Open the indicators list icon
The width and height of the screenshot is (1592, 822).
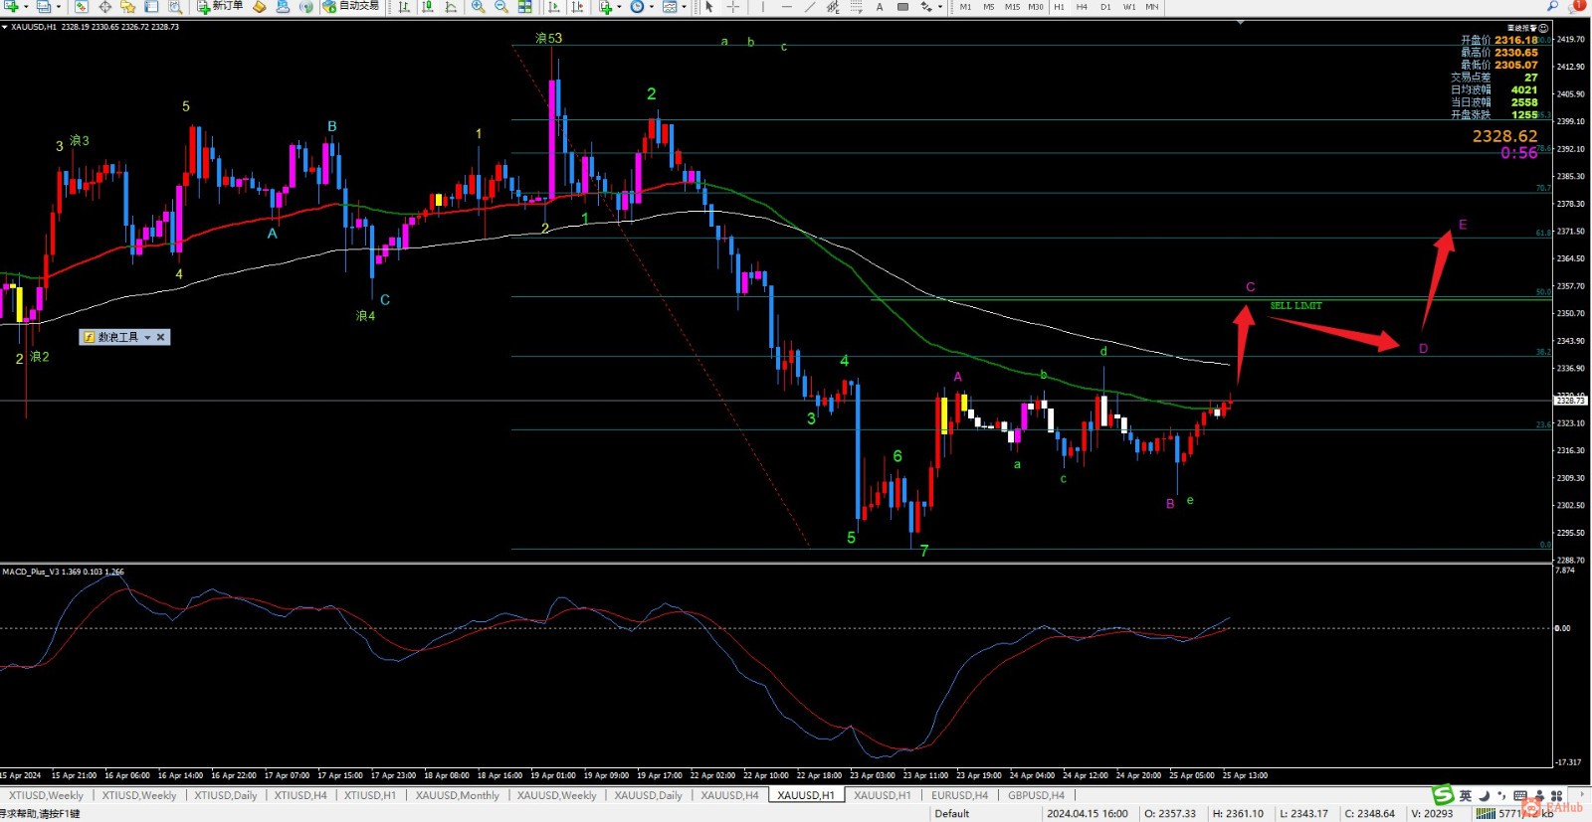coord(605,7)
